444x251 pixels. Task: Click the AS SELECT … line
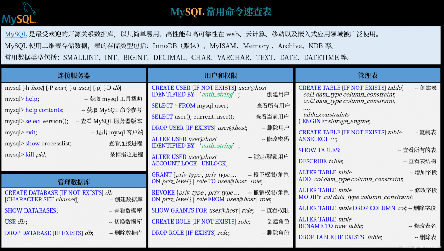click(x=318, y=139)
